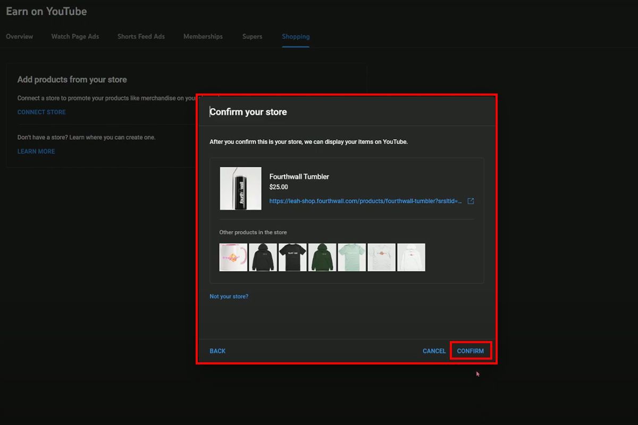The image size is (638, 425).
Task: Switch to the Overview tab
Action: coord(19,37)
